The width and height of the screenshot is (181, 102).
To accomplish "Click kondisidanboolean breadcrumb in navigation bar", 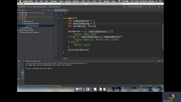I will pyautogui.click(x=40, y=7).
